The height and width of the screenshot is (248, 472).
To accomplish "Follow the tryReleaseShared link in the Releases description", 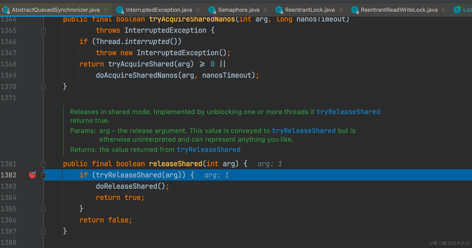I will pos(348,112).
